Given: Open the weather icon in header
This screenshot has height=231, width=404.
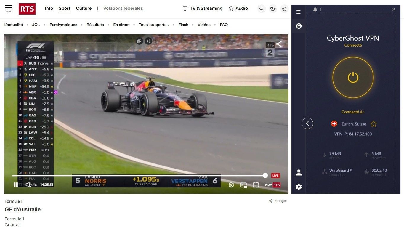Looking at the screenshot, I should pyautogui.click(x=273, y=9).
